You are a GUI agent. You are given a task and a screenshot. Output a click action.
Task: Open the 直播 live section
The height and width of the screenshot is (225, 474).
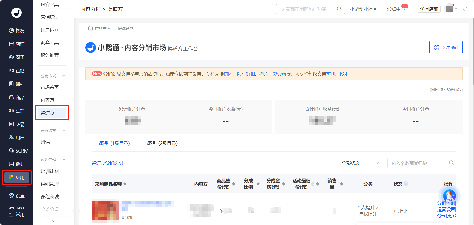coord(17,71)
